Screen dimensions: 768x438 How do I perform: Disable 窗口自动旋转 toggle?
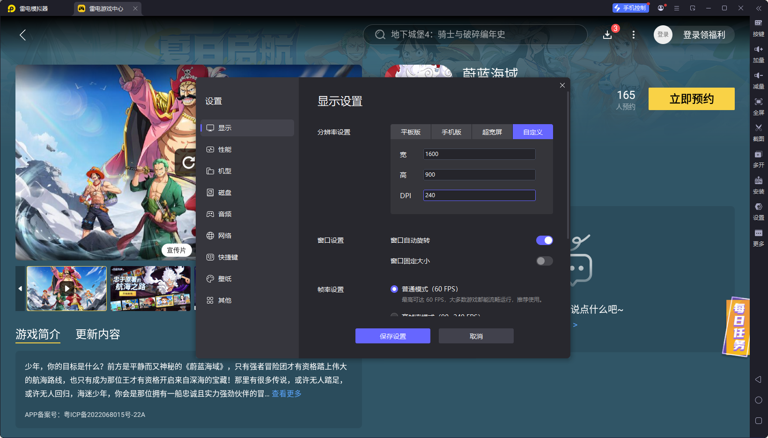[545, 240]
